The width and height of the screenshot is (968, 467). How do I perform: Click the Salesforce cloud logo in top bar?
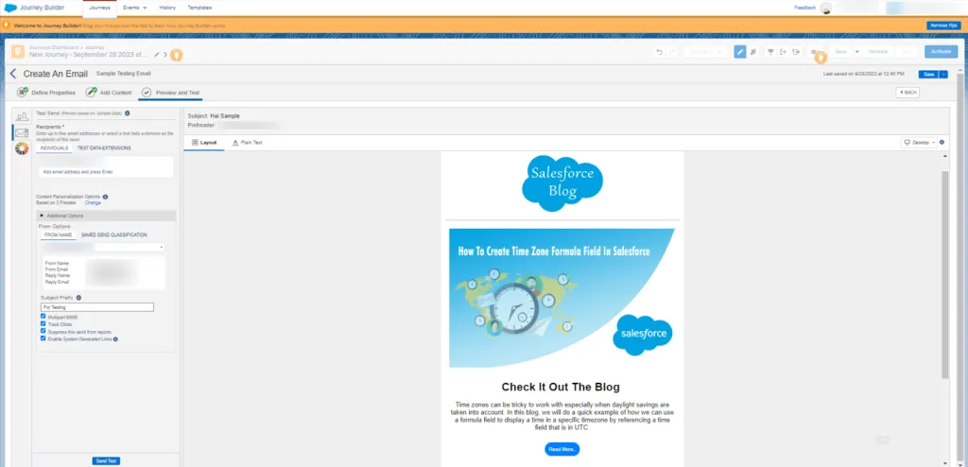(10, 8)
